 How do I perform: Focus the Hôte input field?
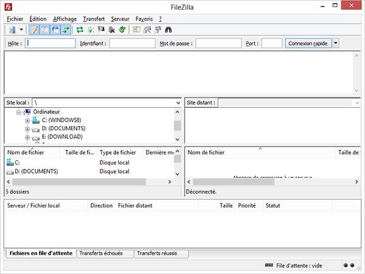click(50, 43)
